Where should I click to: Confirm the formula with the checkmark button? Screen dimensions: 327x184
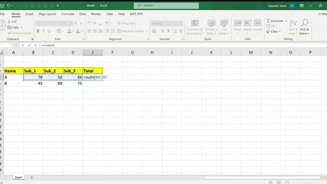29,45
